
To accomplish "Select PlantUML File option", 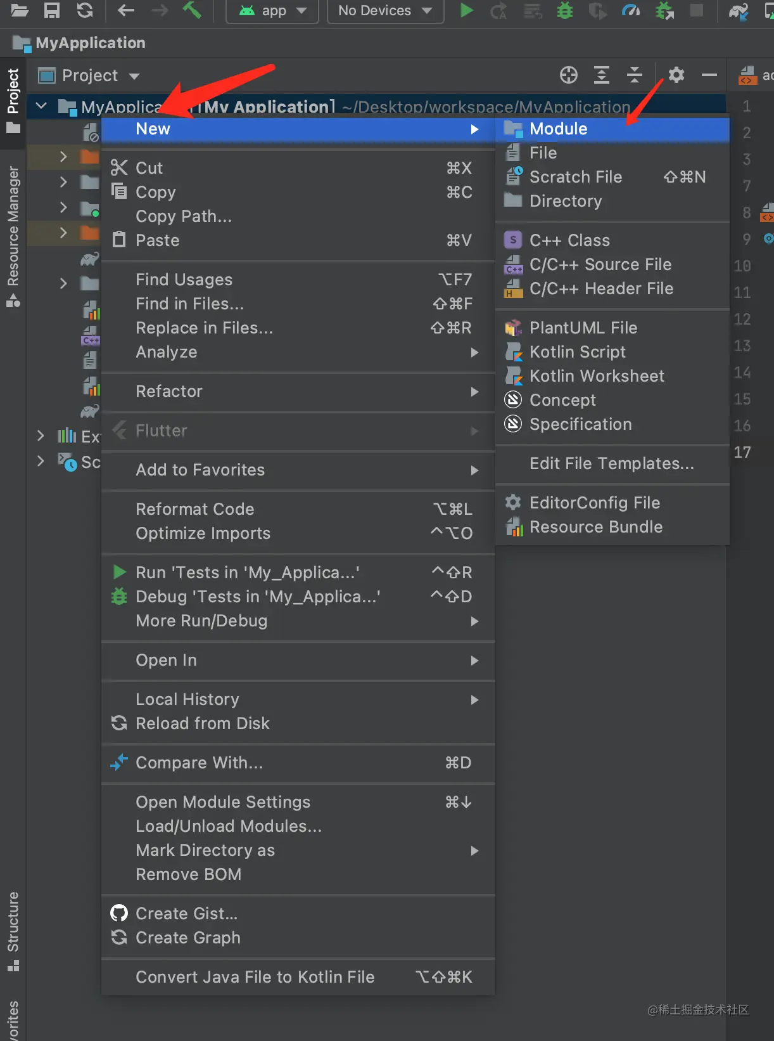I will pos(612,328).
